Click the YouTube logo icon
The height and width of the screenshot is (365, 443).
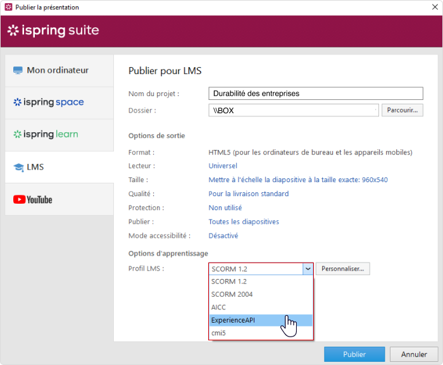point(19,199)
